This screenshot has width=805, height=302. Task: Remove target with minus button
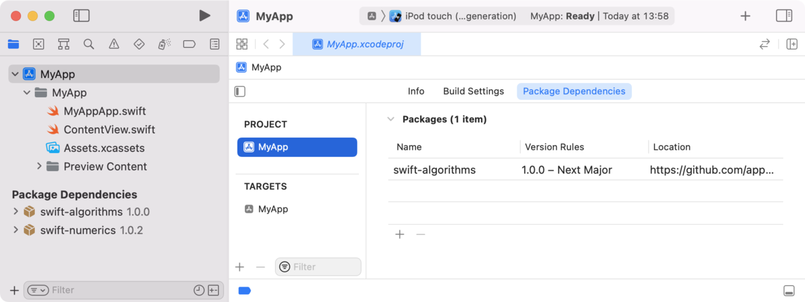(261, 267)
